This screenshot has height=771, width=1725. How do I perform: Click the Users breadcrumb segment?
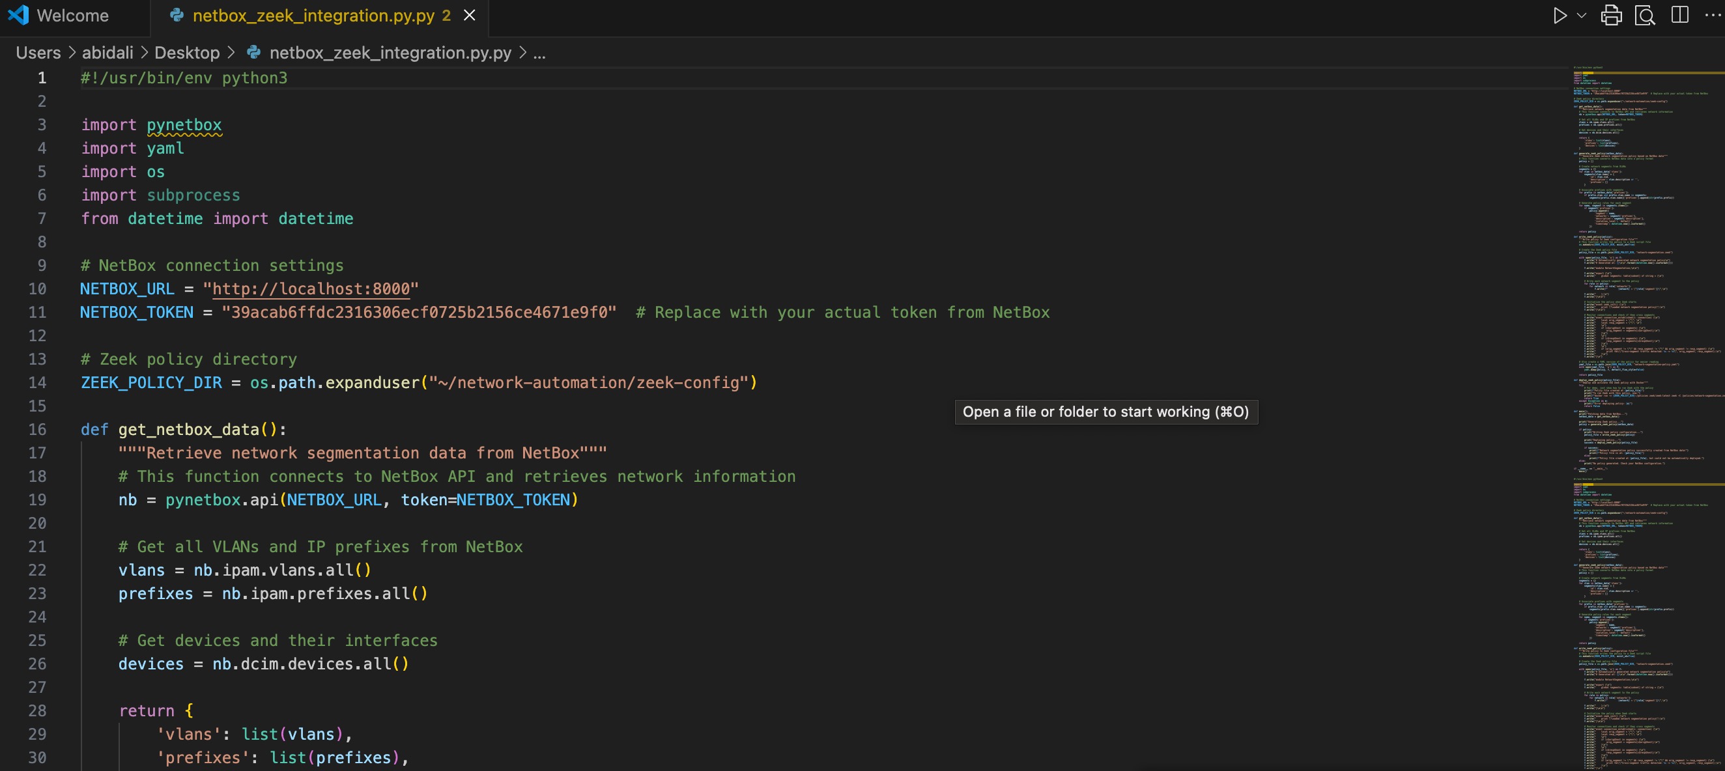click(x=38, y=53)
